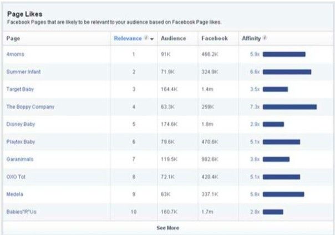Click the Page column header
Image resolution: width=335 pixels, height=235 pixels.
(12, 38)
